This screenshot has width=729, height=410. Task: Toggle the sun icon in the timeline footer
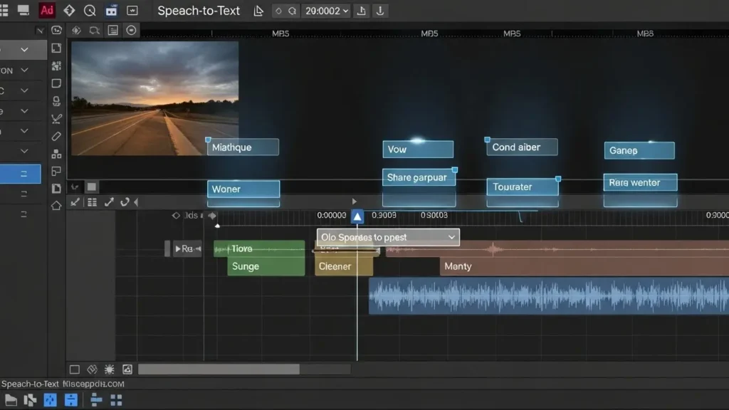(110, 369)
